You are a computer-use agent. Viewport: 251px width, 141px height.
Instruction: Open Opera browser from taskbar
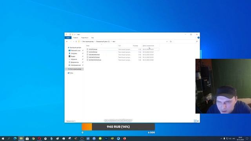(39, 139)
